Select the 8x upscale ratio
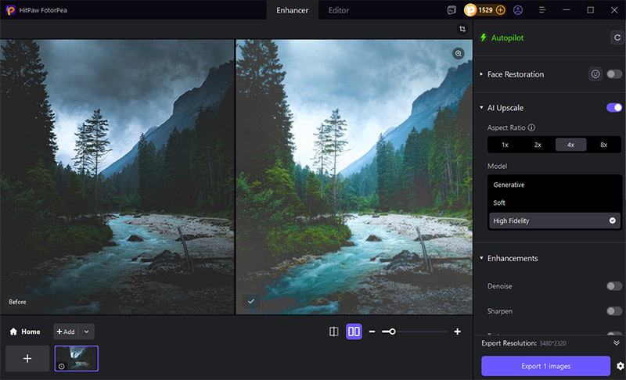The image size is (626, 380). (603, 145)
